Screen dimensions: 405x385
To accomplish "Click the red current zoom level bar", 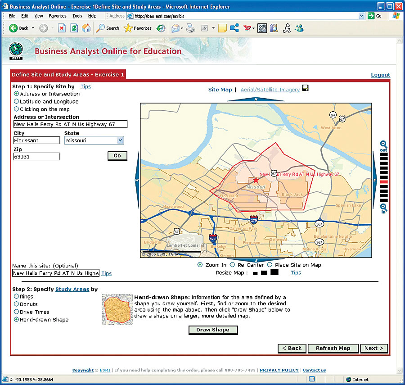I will point(383,182).
